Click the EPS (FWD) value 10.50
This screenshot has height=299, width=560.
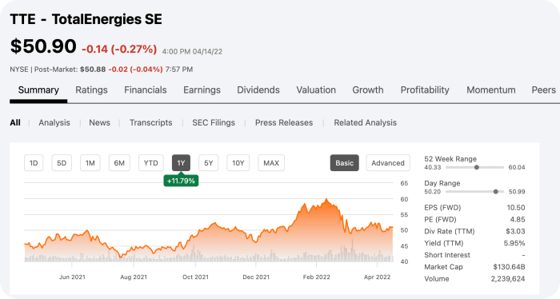[516, 208]
